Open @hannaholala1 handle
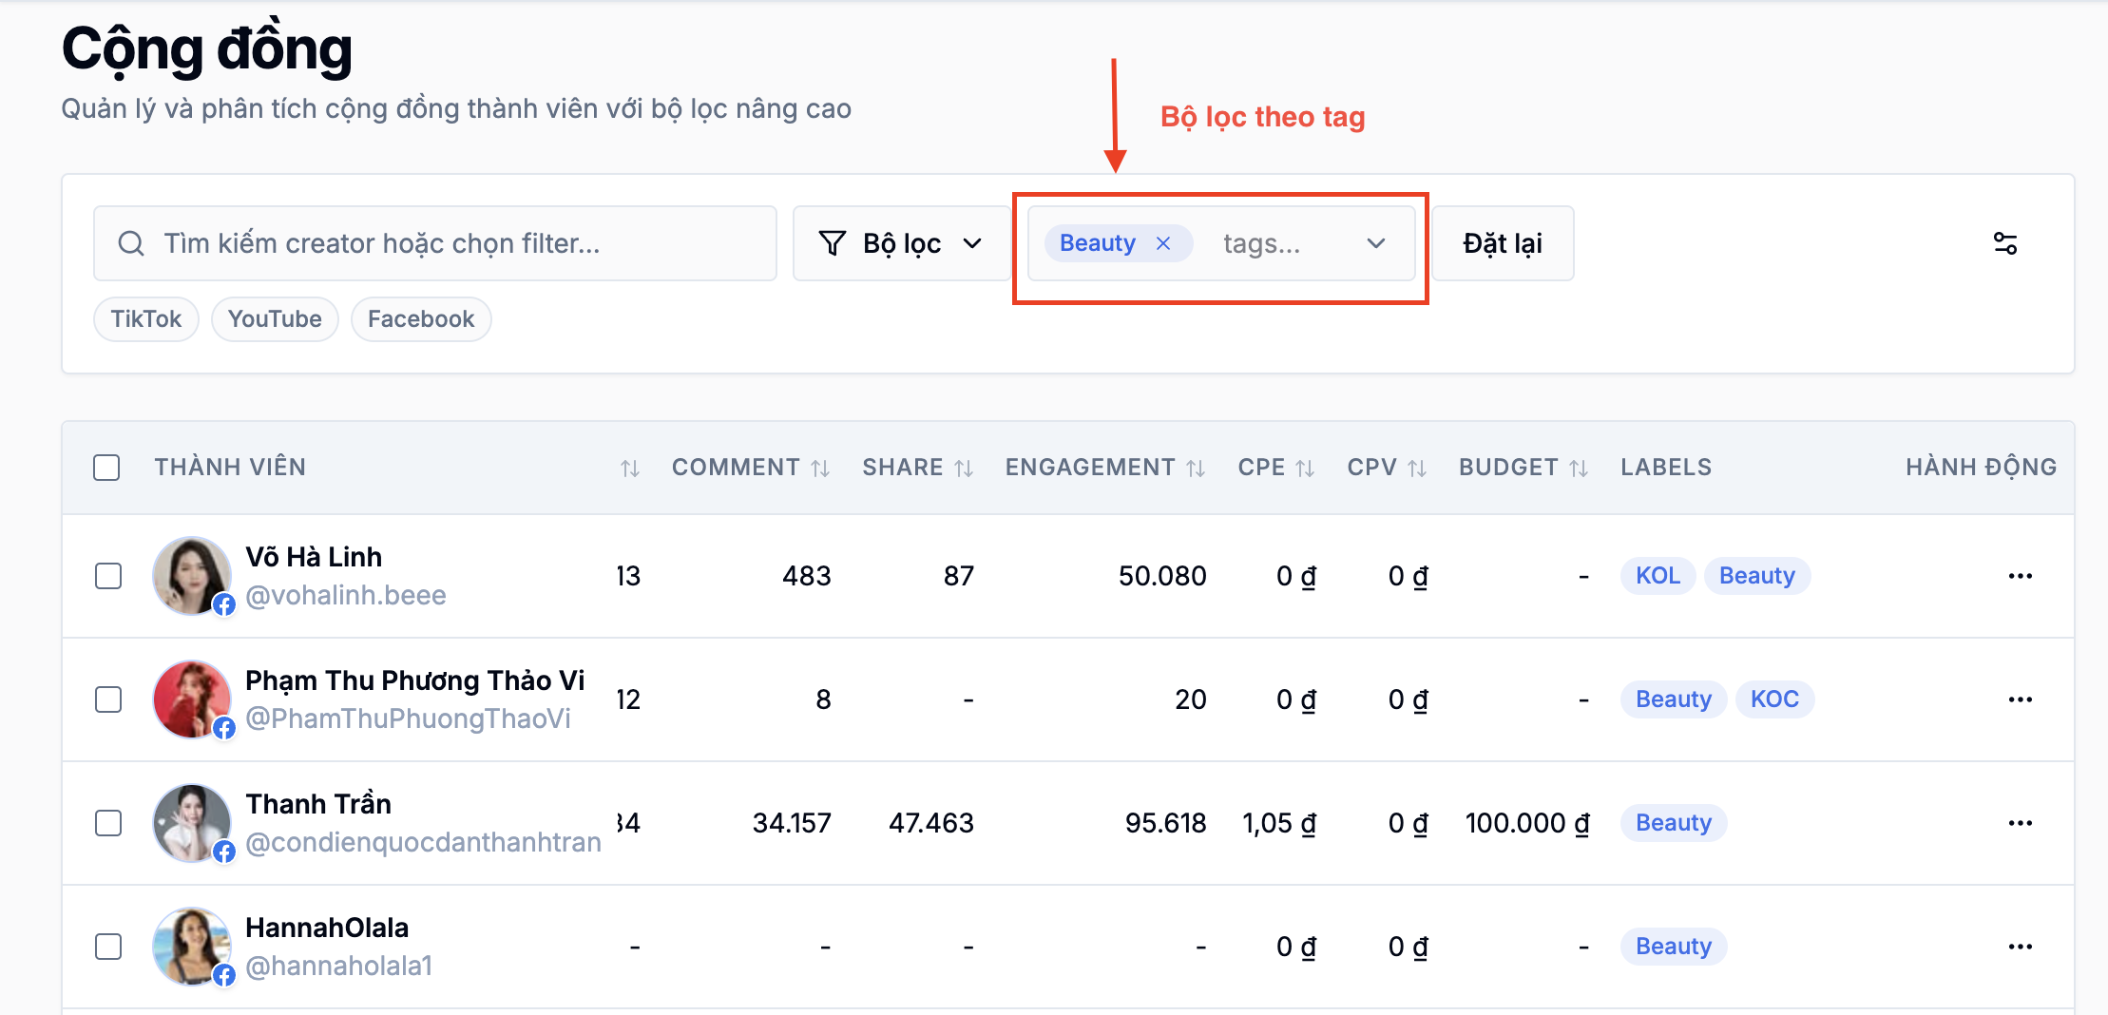This screenshot has width=2108, height=1015. [339, 966]
